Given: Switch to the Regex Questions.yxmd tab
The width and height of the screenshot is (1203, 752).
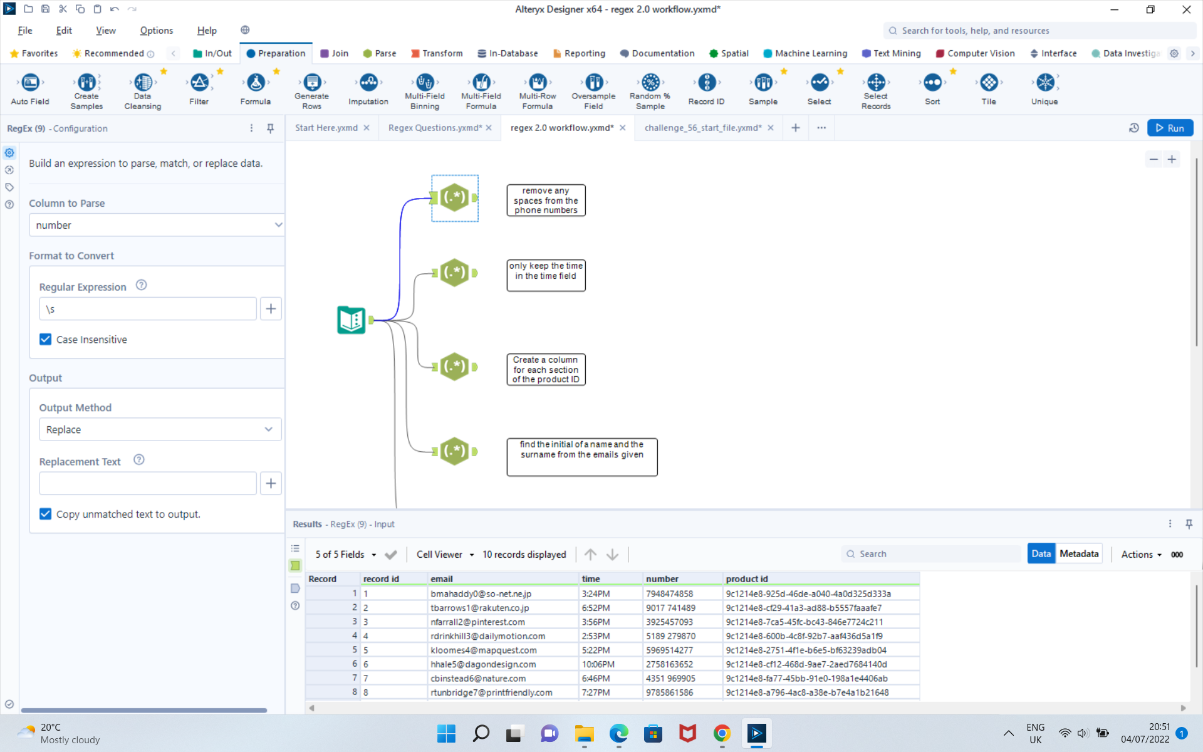Looking at the screenshot, I should tap(434, 128).
